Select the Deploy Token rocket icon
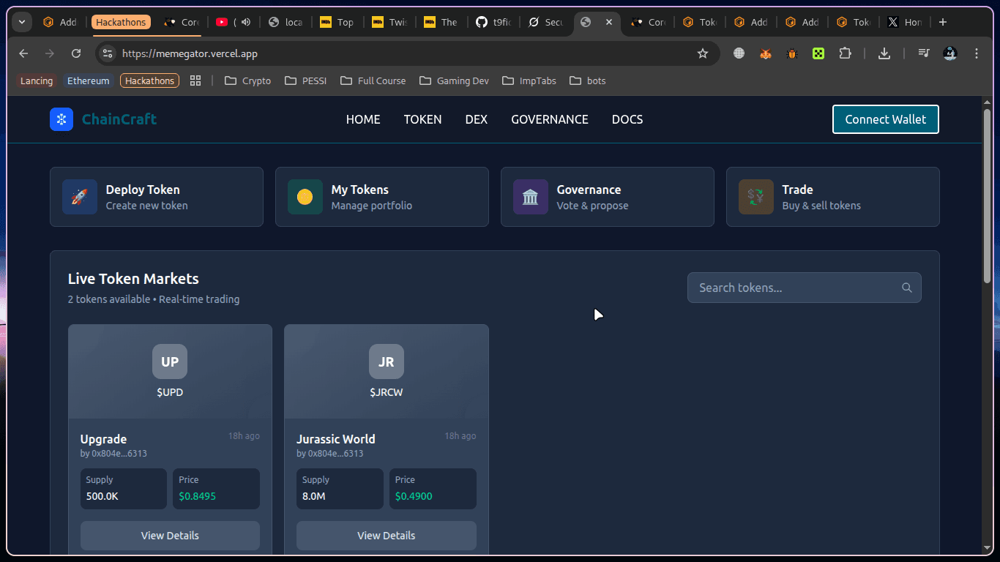This screenshot has width=1000, height=562. [x=79, y=196]
